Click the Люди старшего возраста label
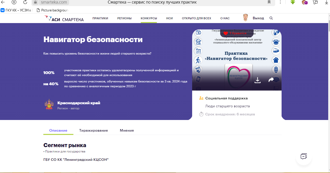The height and width of the screenshot is (173, 330). pos(228,106)
